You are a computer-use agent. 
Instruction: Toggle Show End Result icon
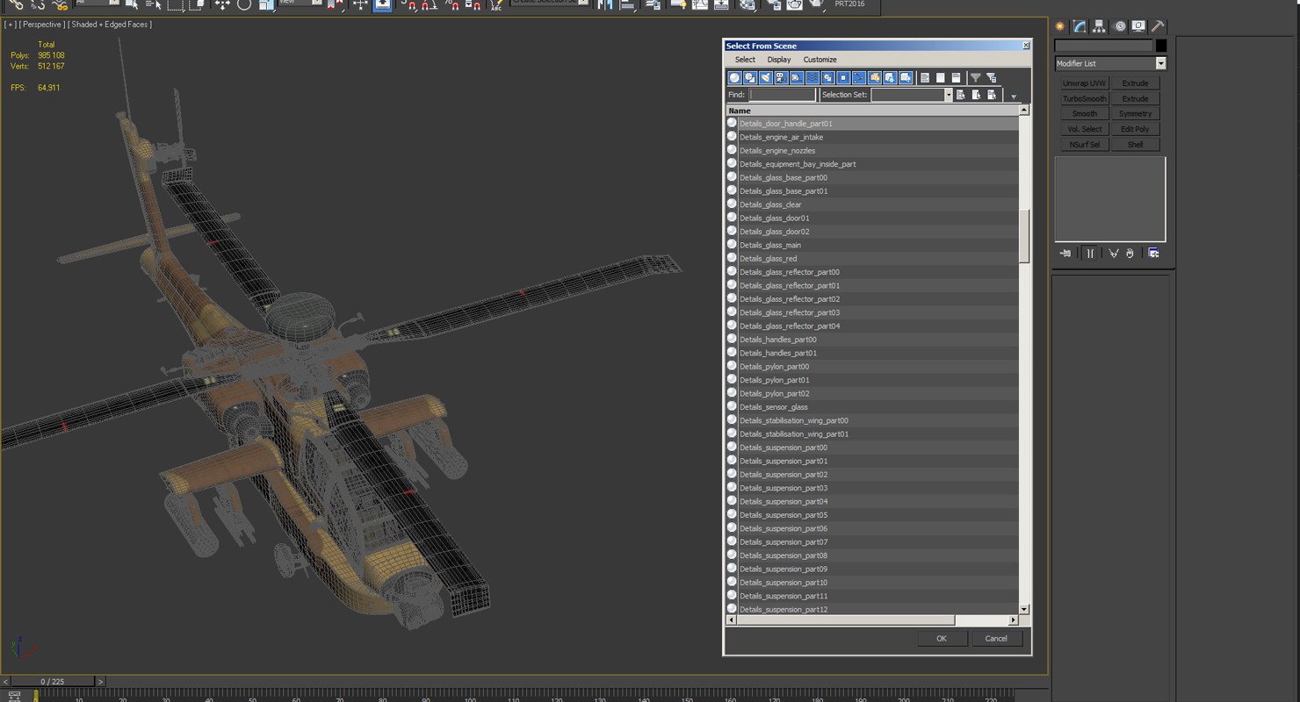coord(1090,254)
